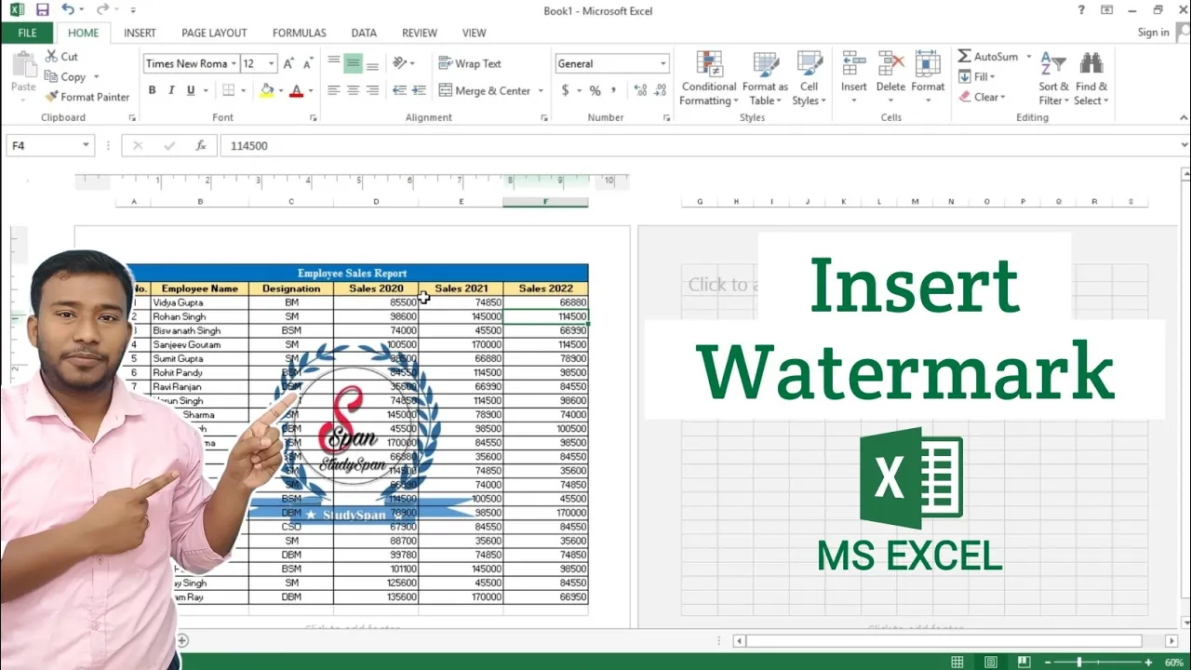Viewport: 1191px width, 670px height.
Task: Activate Format Painter
Action: 87,97
